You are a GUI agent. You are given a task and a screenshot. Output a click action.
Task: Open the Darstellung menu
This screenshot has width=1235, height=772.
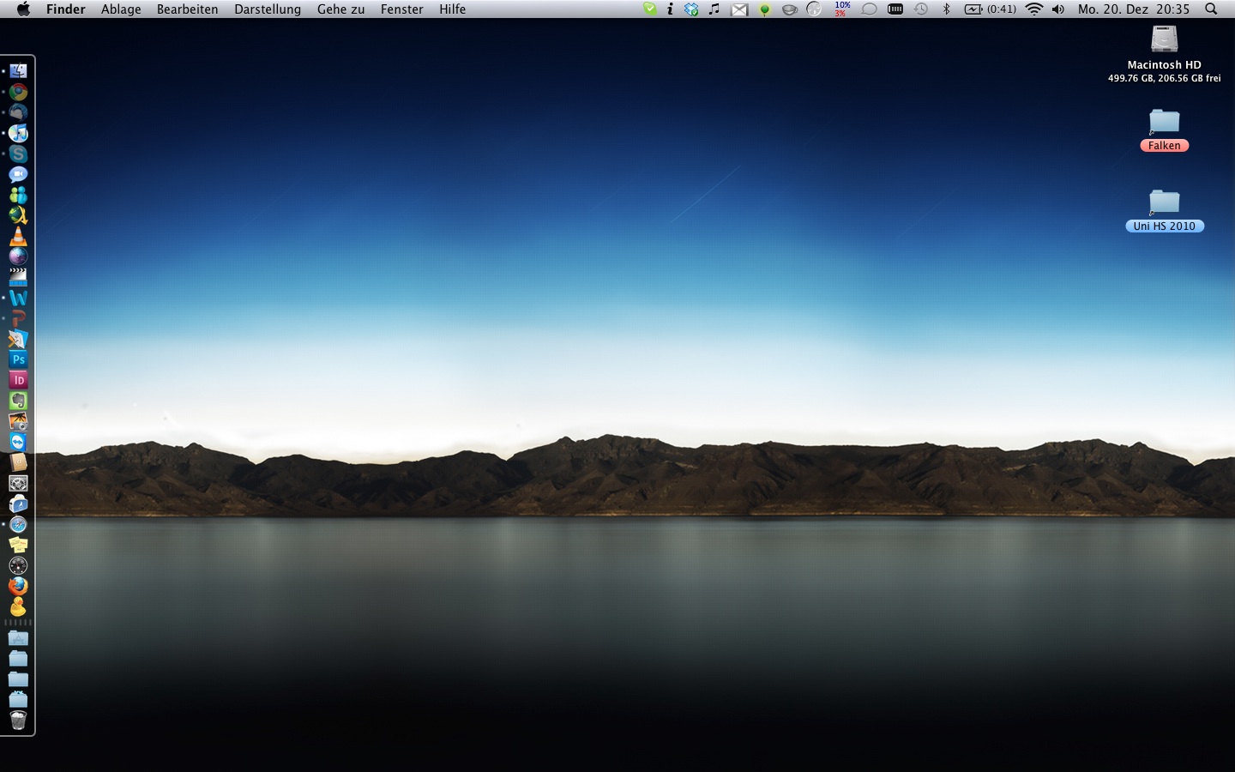tap(268, 9)
